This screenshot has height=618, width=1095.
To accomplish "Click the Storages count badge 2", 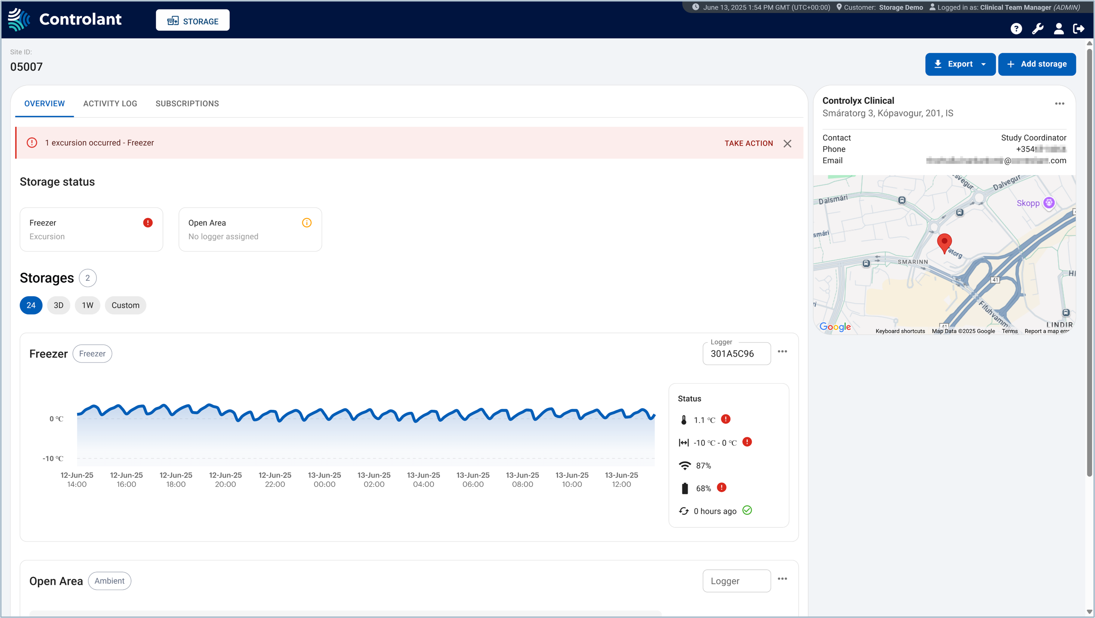I will pyautogui.click(x=88, y=278).
